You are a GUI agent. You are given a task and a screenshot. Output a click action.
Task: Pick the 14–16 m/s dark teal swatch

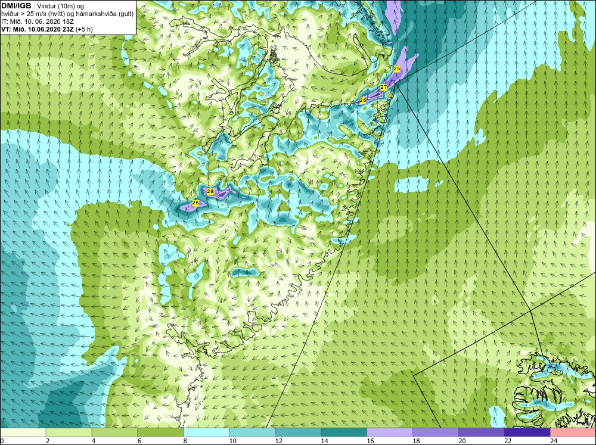coord(344,432)
